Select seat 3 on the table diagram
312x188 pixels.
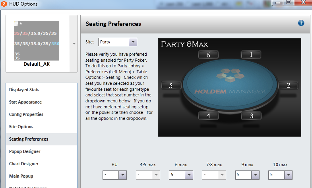(251, 116)
